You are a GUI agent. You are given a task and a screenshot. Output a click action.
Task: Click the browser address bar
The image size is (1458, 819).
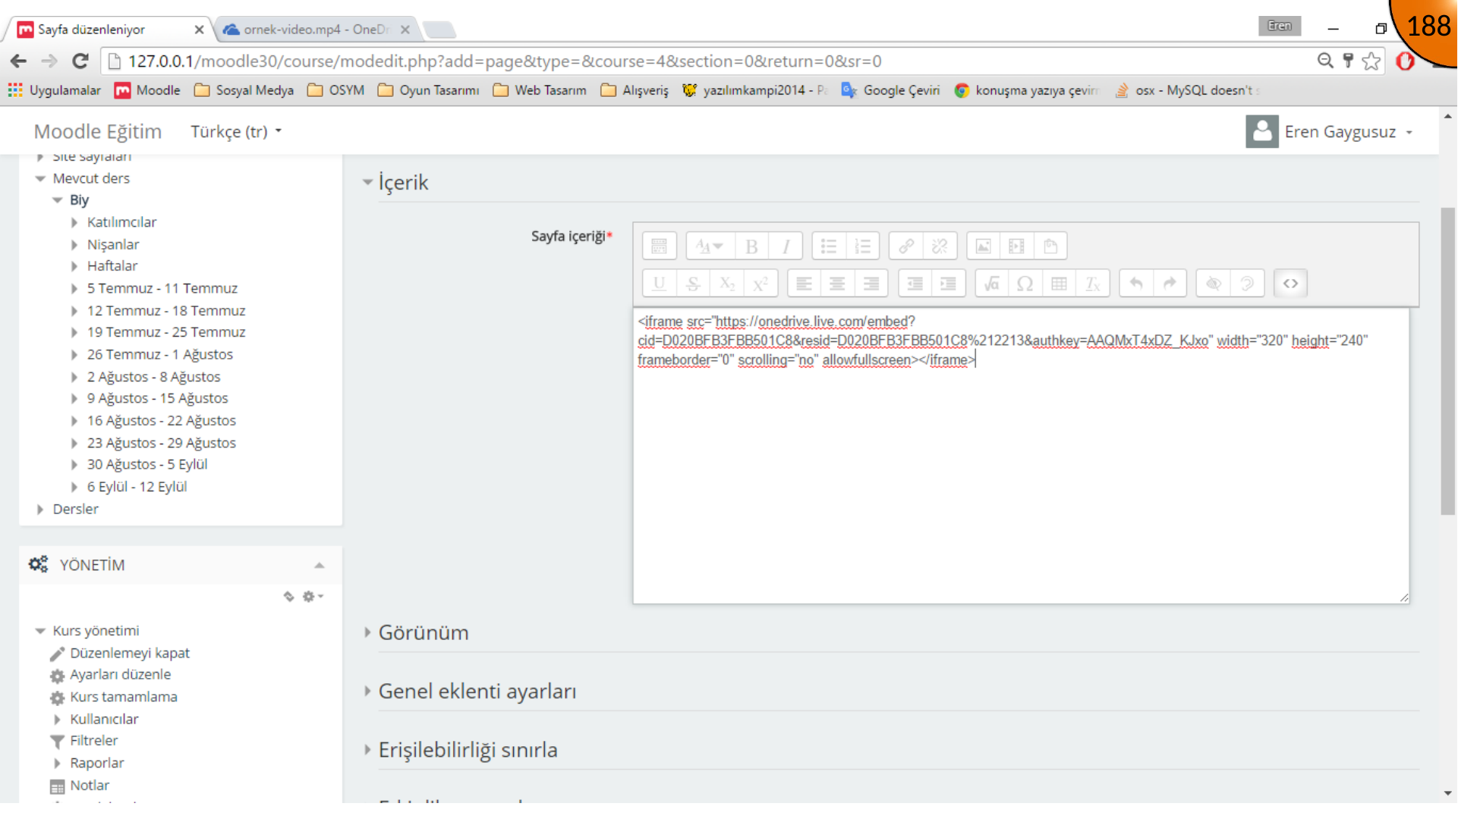(x=706, y=61)
